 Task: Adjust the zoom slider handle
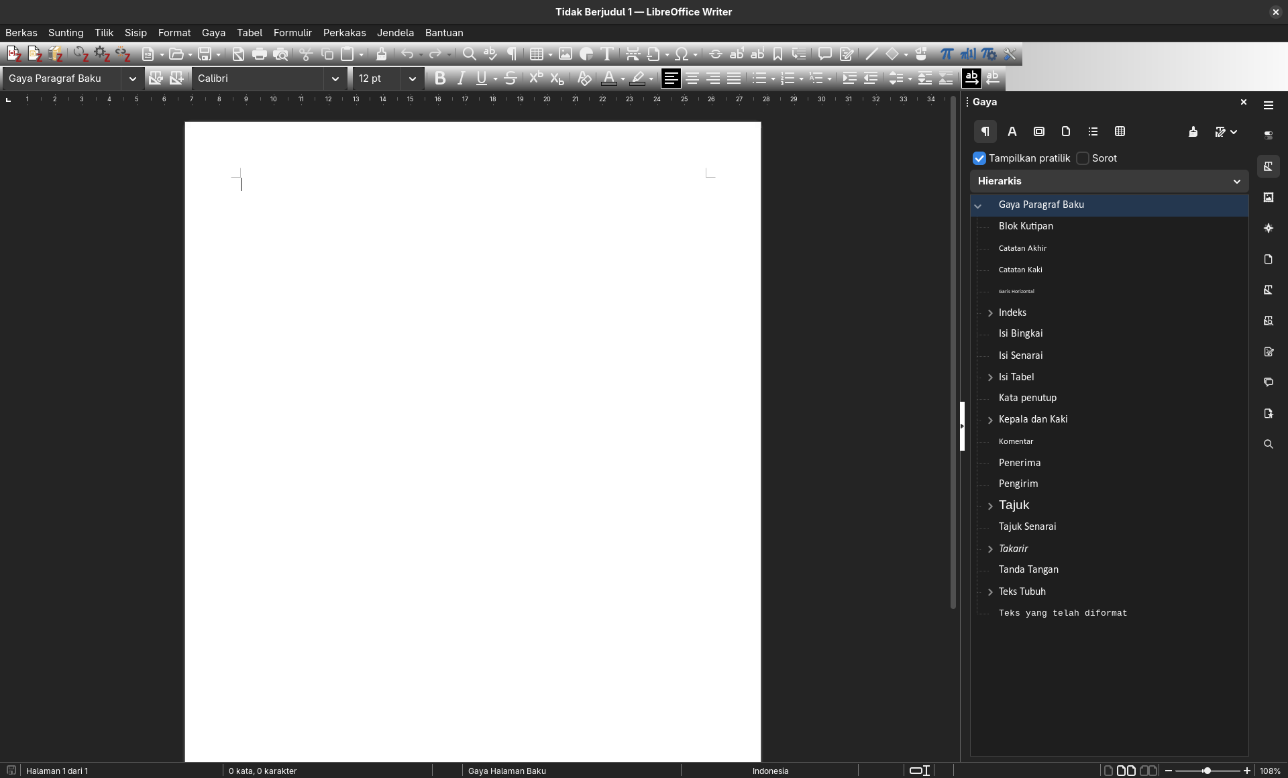pos(1207,771)
